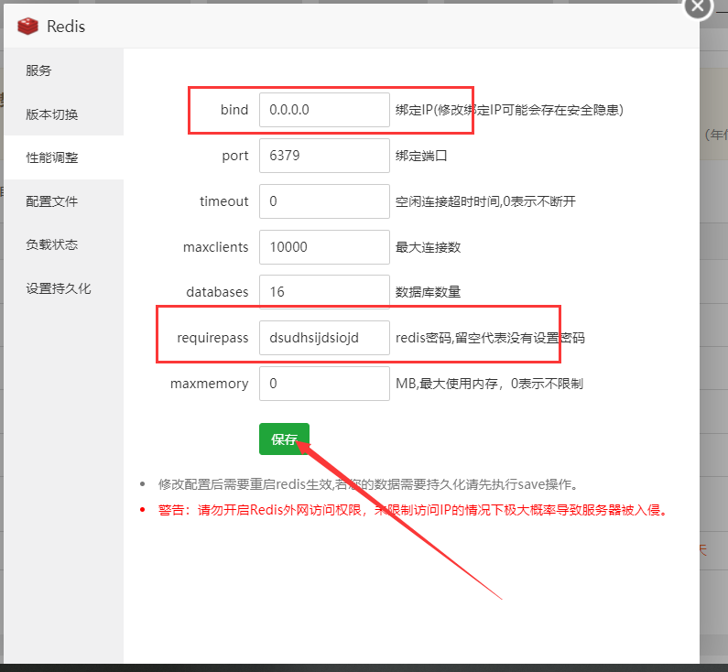Click the maxclients field label
Image resolution: width=728 pixels, height=672 pixels.
[216, 247]
